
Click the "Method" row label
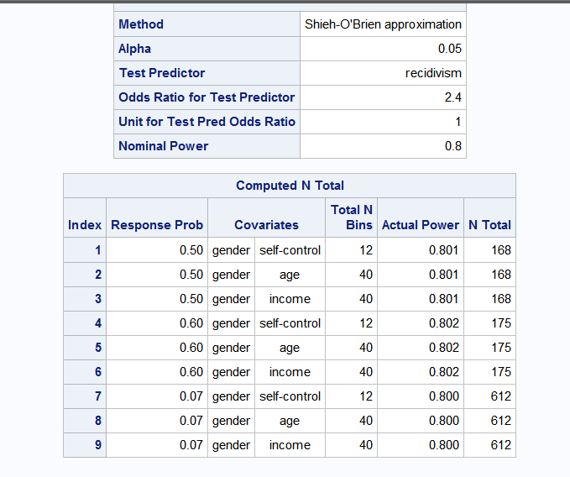coord(141,24)
